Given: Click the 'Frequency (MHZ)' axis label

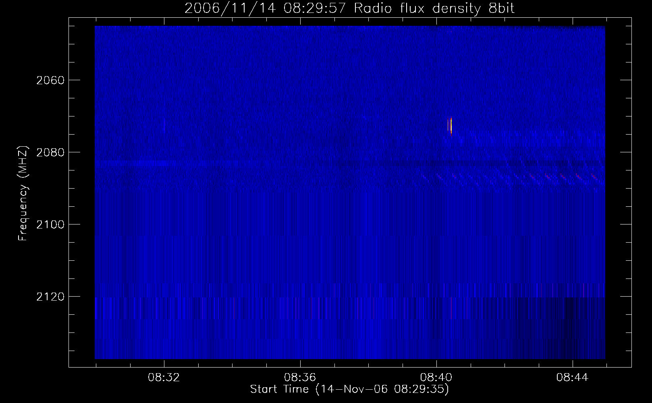Looking at the screenshot, I should 23,193.
